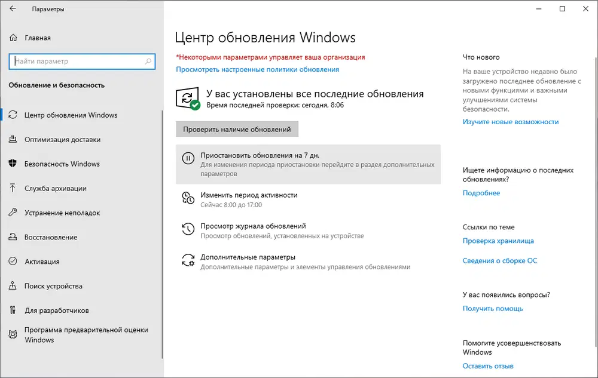Click the back arrow in the title bar
The width and height of the screenshot is (598, 378).
[x=11, y=9]
